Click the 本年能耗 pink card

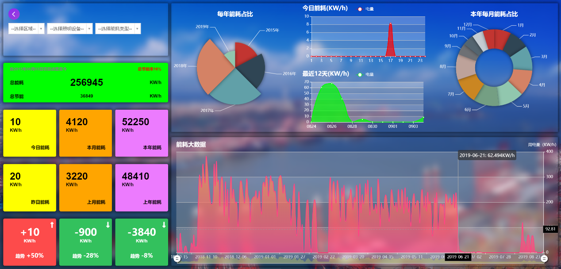click(142, 133)
